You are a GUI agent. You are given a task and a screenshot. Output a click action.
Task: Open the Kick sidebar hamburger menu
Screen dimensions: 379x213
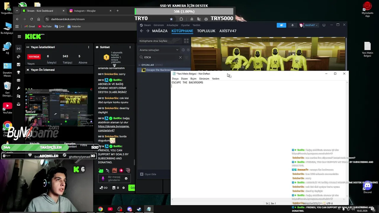coord(19,37)
